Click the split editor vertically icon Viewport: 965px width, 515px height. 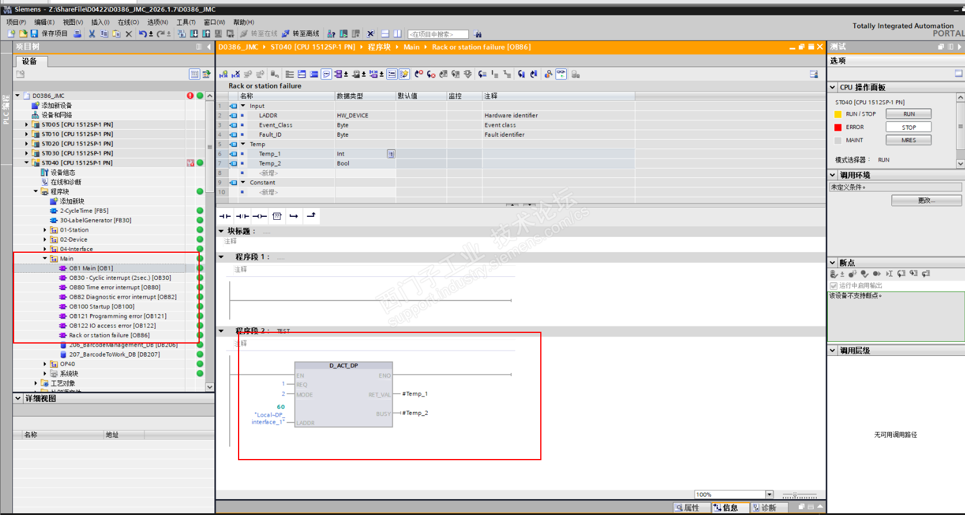(398, 34)
